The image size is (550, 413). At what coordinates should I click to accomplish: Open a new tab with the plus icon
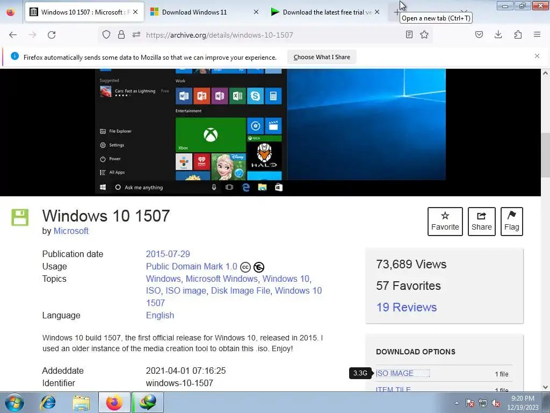coord(396,12)
